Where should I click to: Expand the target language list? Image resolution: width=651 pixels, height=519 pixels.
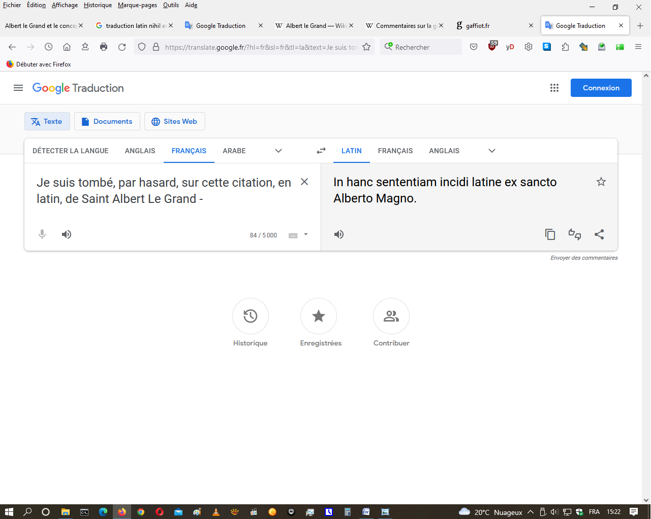click(x=492, y=151)
